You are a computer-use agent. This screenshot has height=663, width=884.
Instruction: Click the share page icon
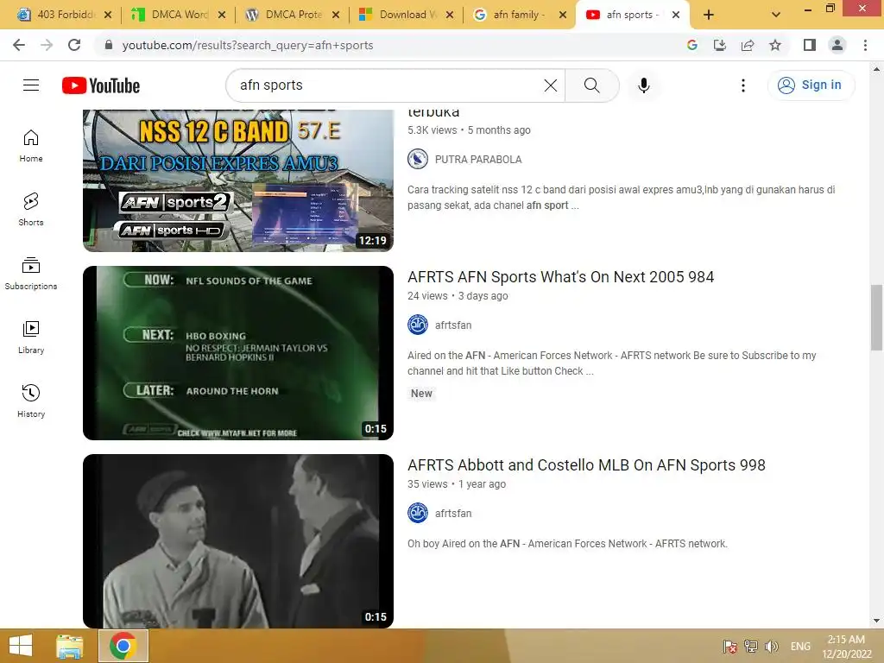click(748, 45)
